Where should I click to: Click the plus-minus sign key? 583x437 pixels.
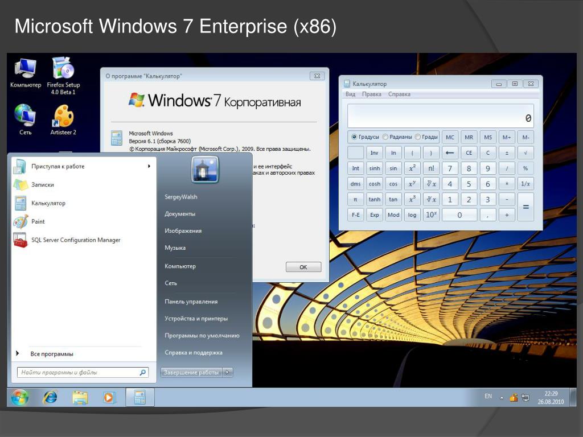click(506, 152)
